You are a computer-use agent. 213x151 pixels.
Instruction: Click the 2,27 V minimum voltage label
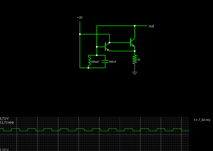pyautogui.click(x=4, y=150)
